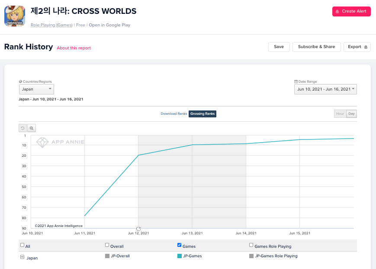Click the Create Alert button
The image size is (376, 269).
[x=351, y=11]
